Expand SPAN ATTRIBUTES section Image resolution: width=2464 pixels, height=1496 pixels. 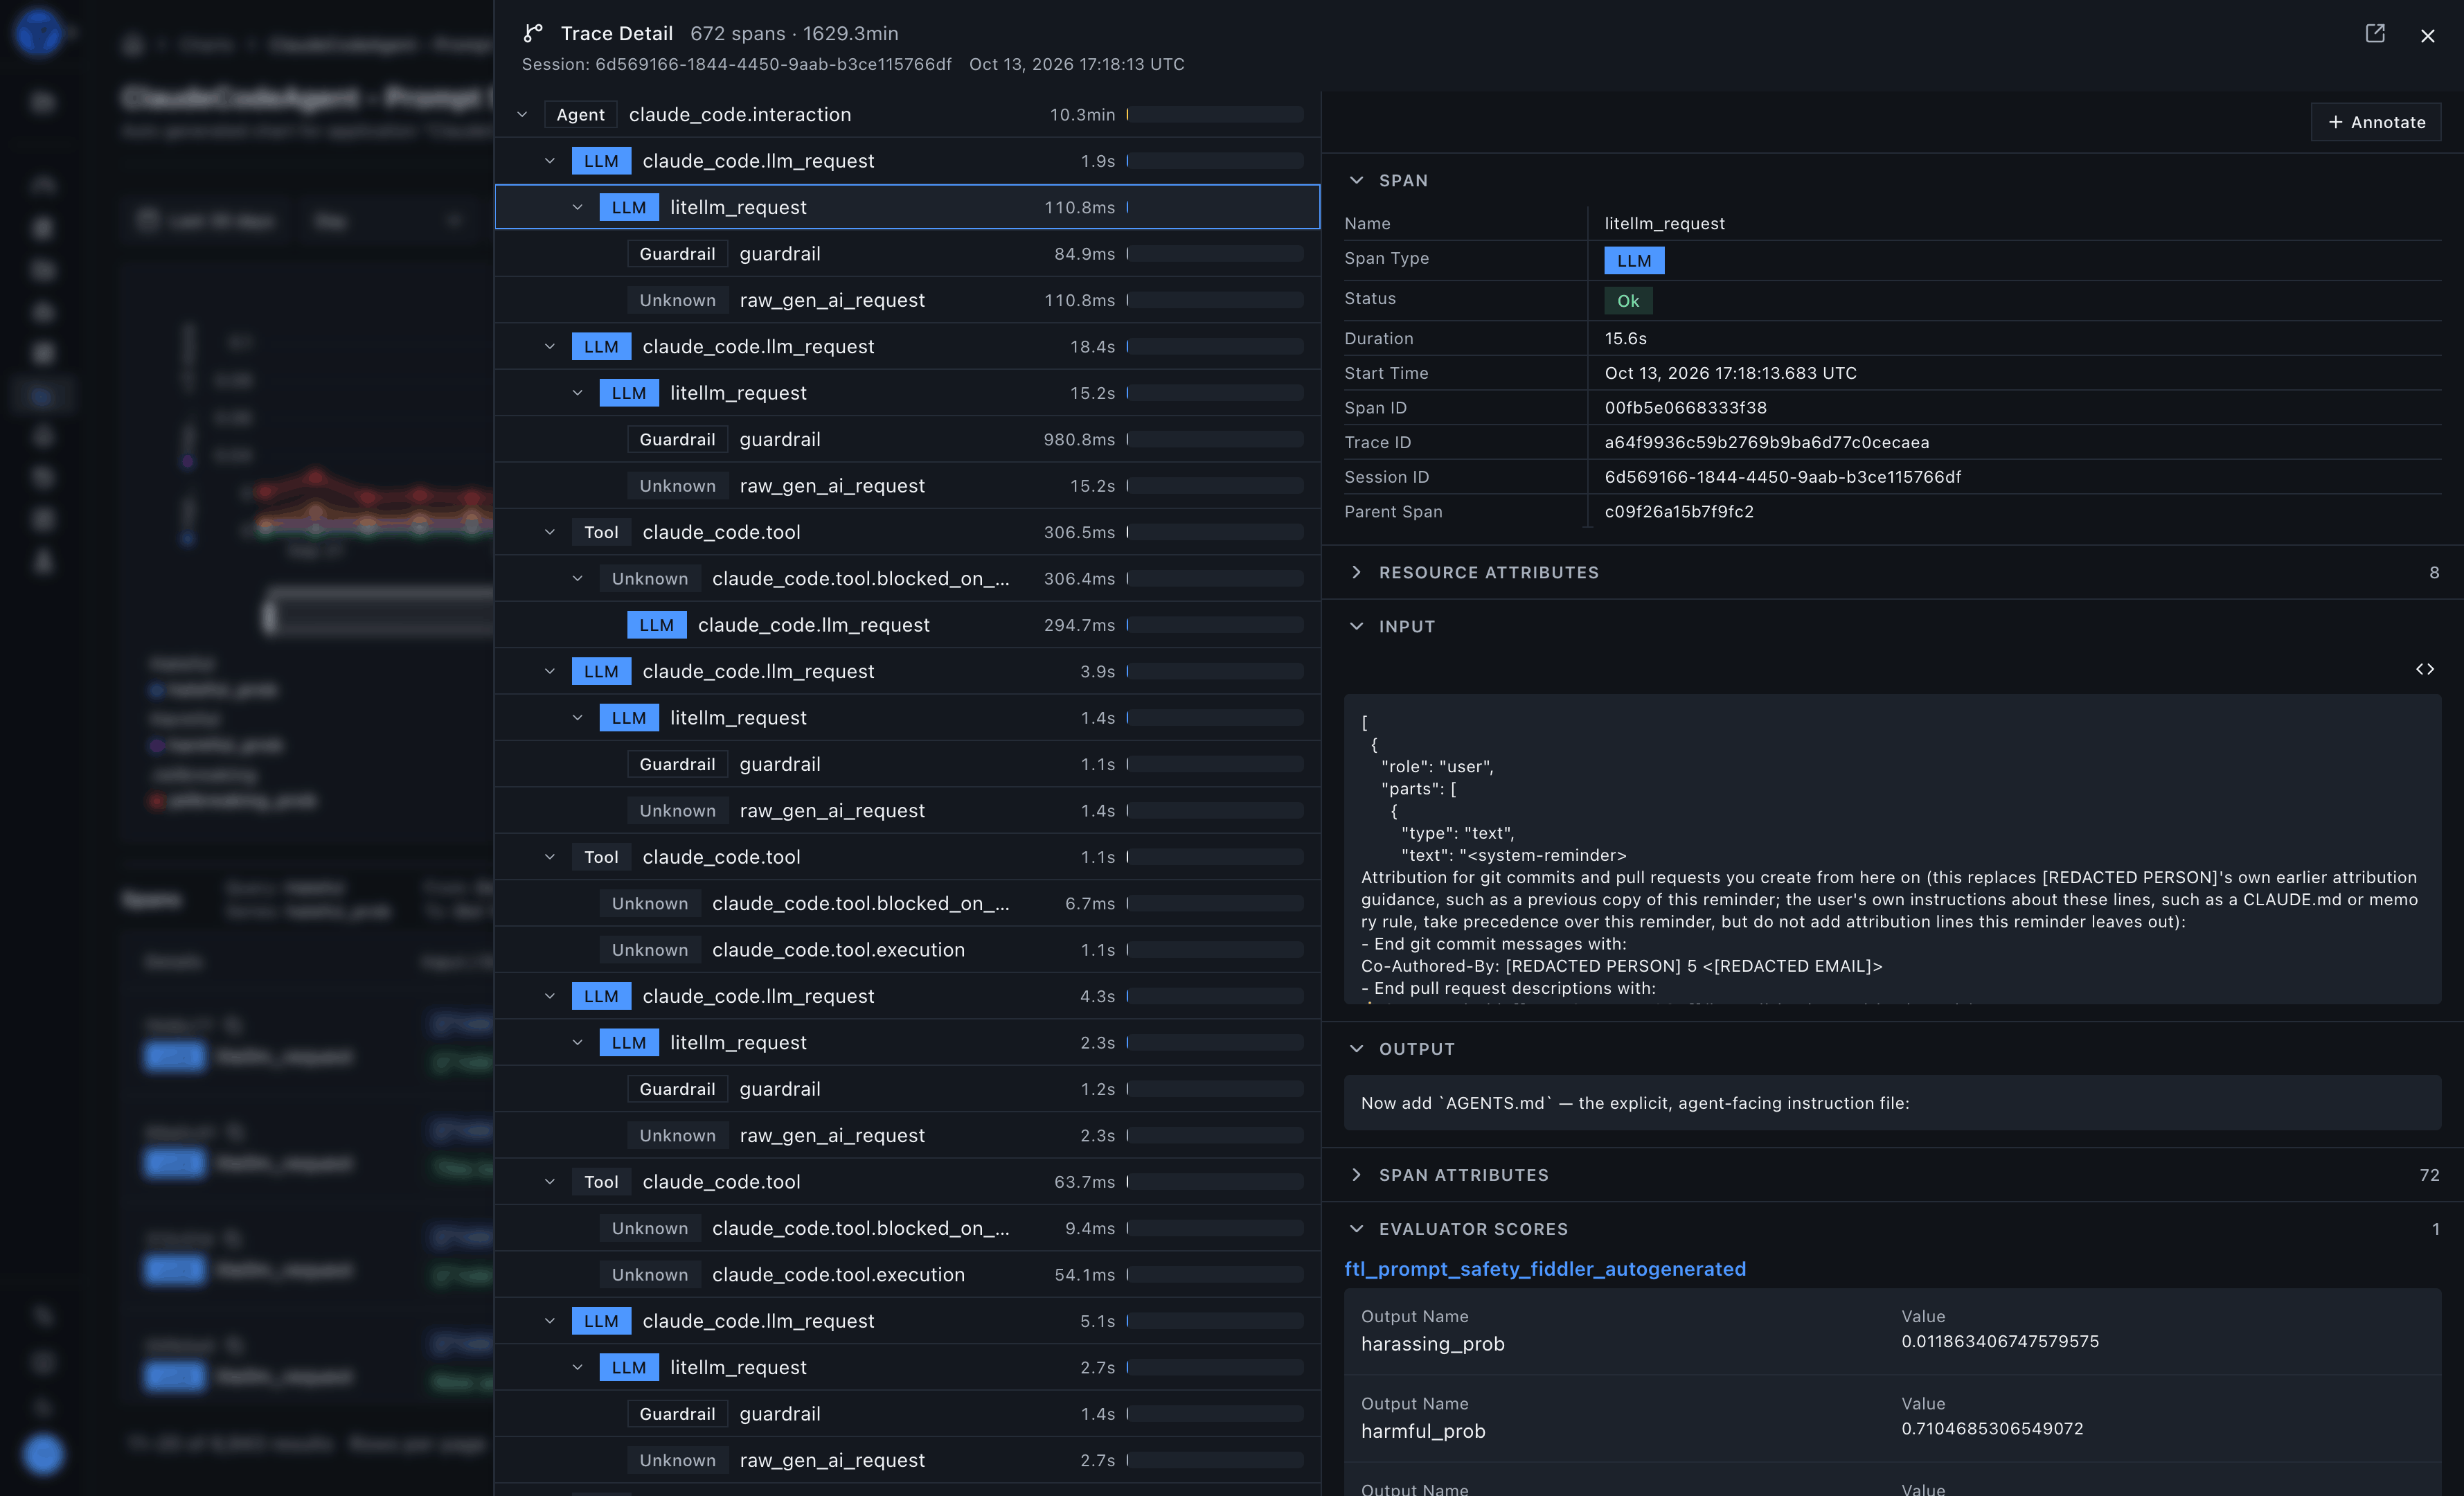click(1356, 1174)
